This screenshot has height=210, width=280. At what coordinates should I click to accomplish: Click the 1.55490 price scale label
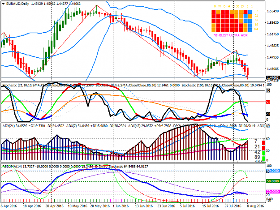click(x=273, y=11)
